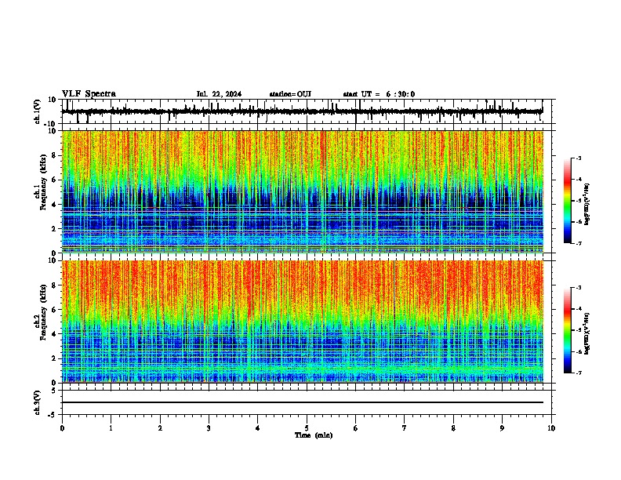Screen dimensions: 621x480
Task: Click the flat ch.3 voltage line
Action: (x=302, y=402)
